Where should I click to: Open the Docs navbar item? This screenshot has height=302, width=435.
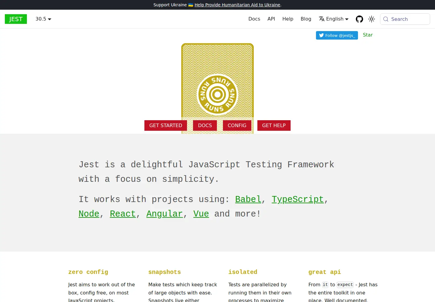pos(254,19)
